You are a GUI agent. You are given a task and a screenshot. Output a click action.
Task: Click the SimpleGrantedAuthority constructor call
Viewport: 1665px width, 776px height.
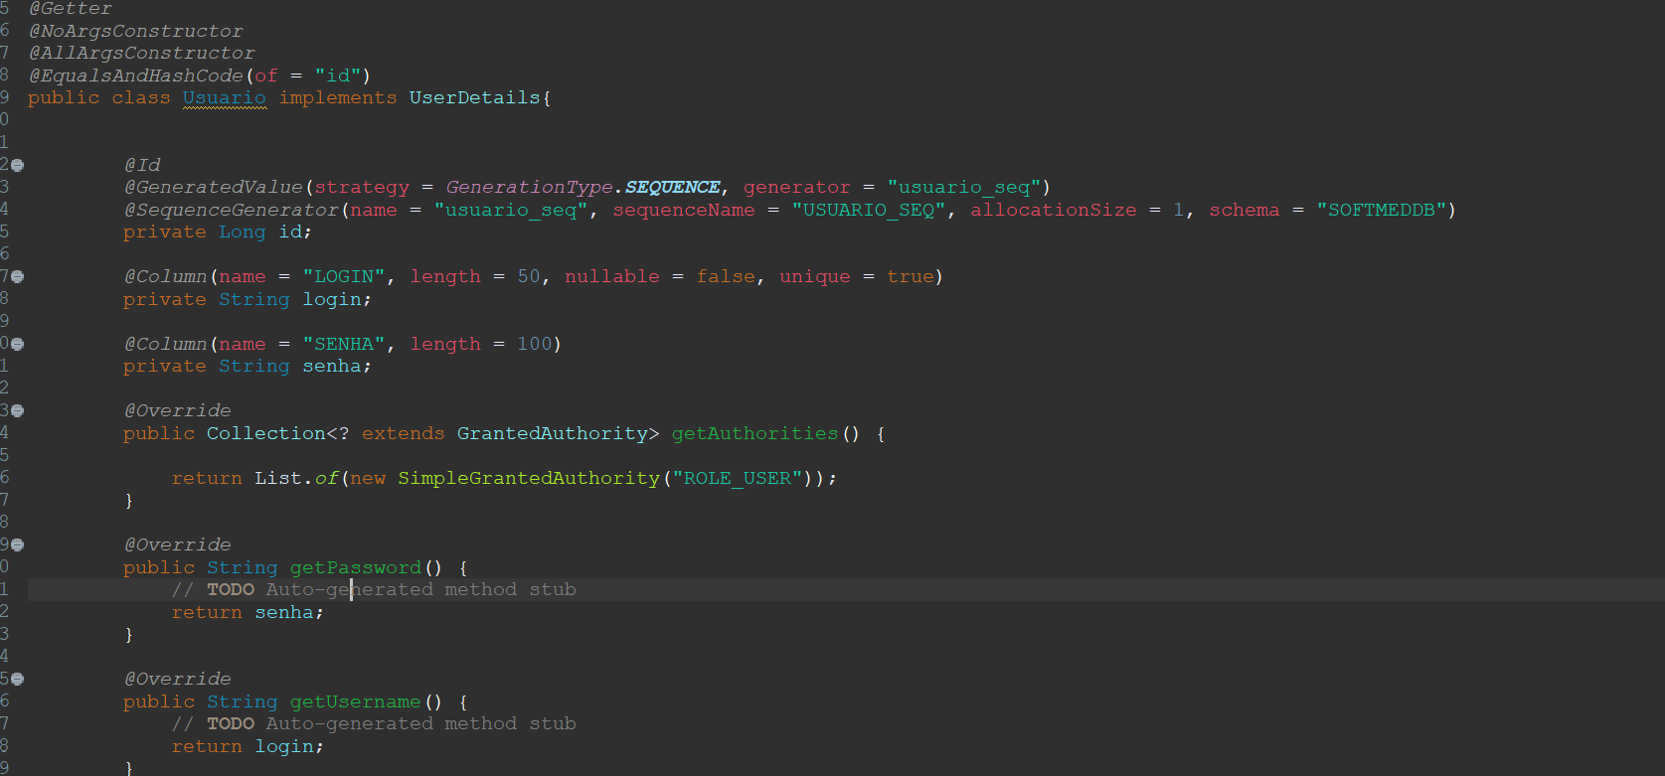[529, 478]
